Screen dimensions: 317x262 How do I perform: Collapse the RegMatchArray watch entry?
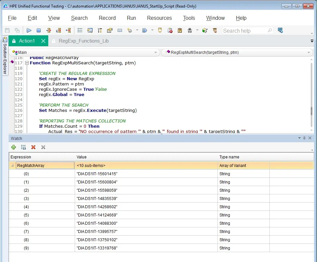[13, 166]
